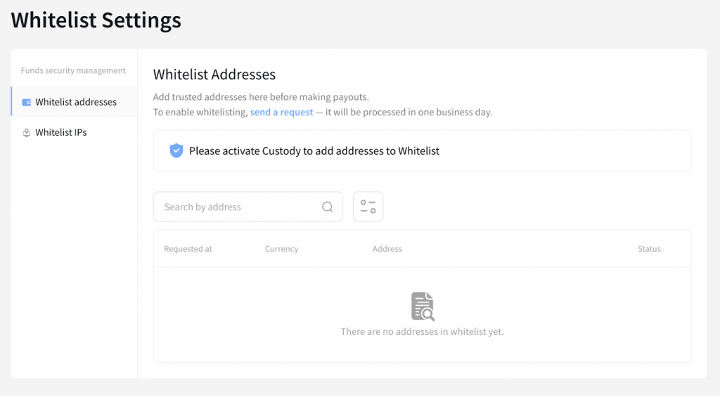Click the Funds security management label
The height and width of the screenshot is (396, 720).
pyautogui.click(x=73, y=70)
